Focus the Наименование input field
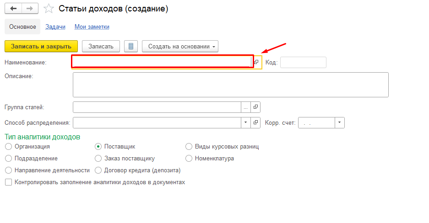The height and width of the screenshot is (223, 429). click(x=162, y=62)
